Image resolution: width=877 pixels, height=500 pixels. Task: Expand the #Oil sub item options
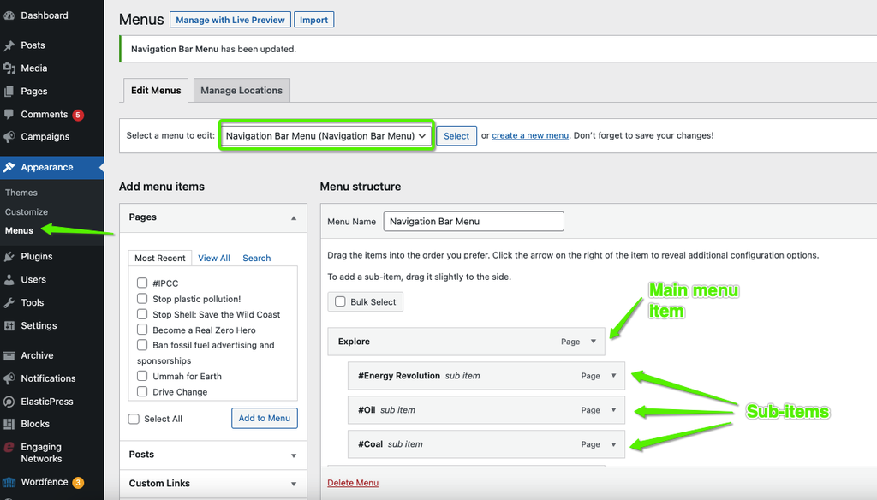(613, 410)
